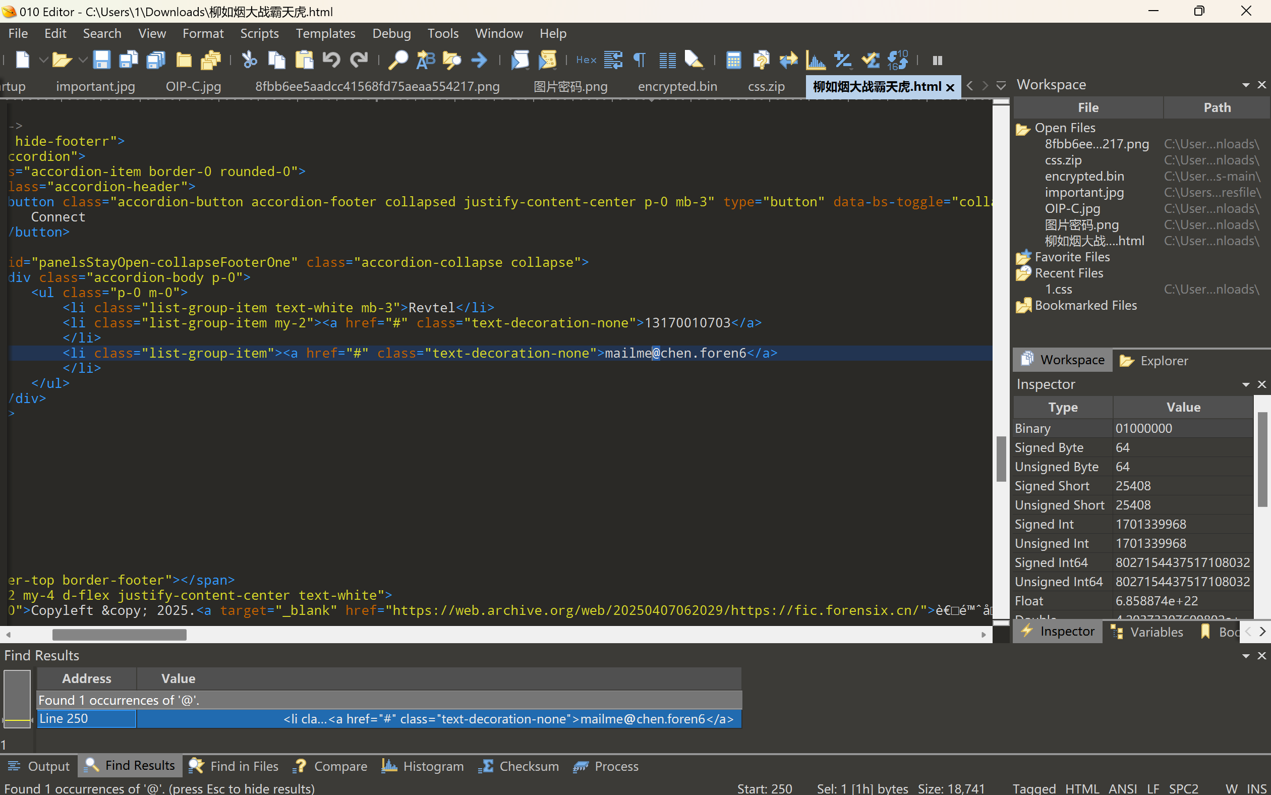Cut selection with the scissors icon
This screenshot has width=1271, height=795.
pos(249,60)
